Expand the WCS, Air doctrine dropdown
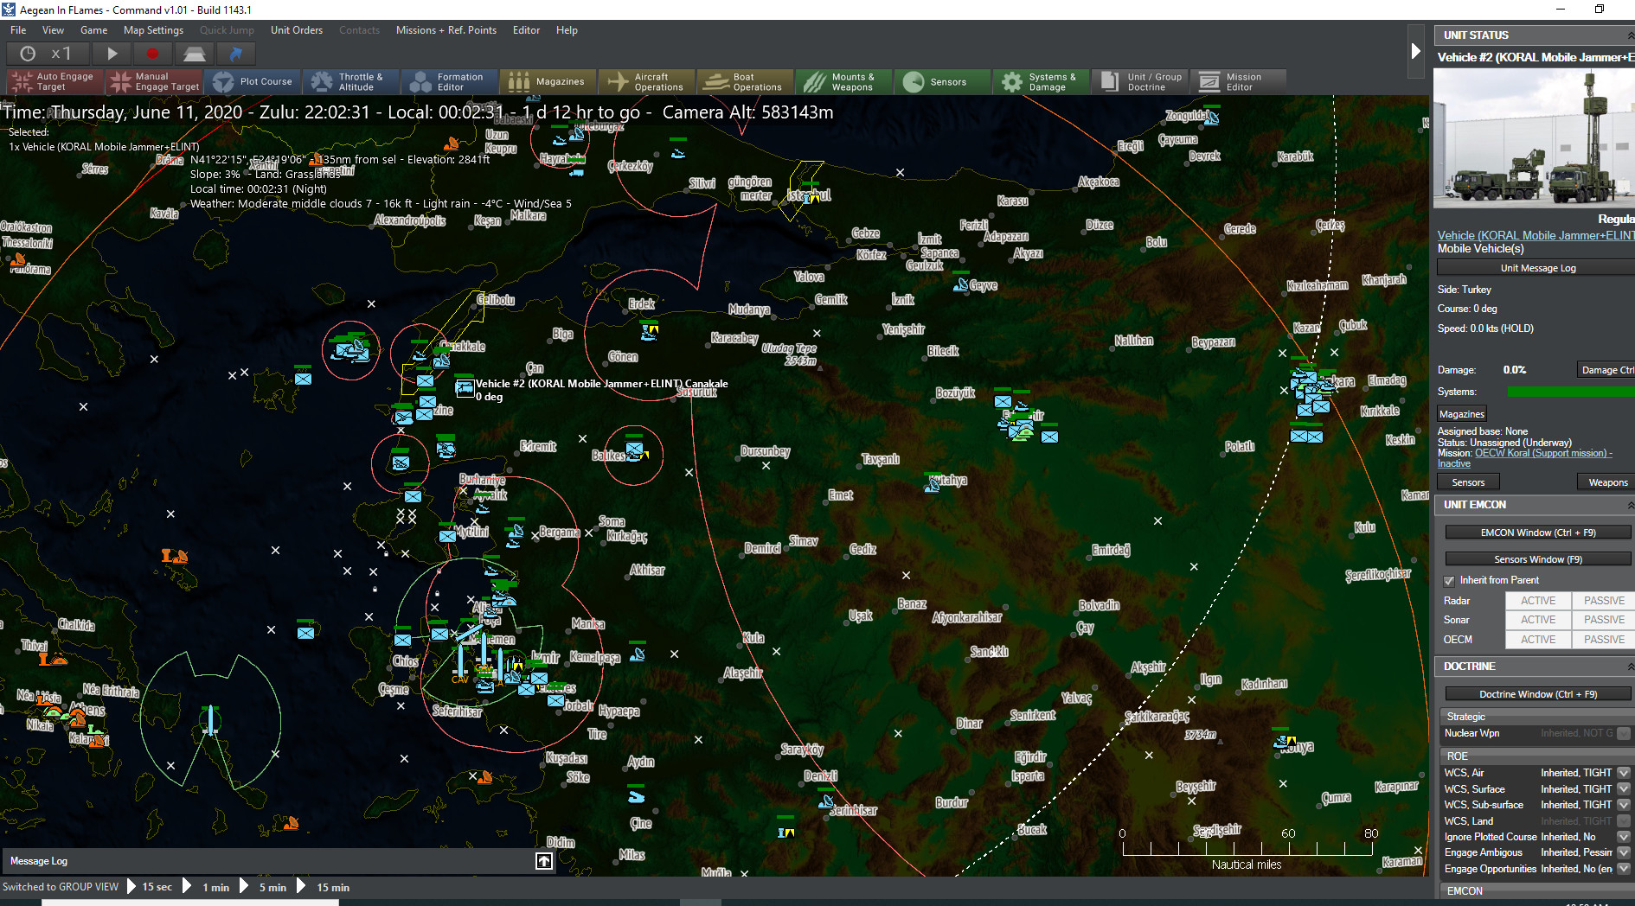 pyautogui.click(x=1624, y=773)
